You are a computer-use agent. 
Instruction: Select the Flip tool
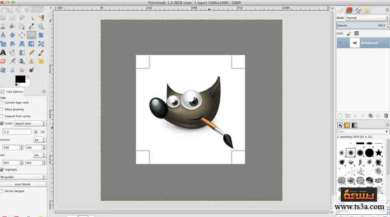(31, 44)
